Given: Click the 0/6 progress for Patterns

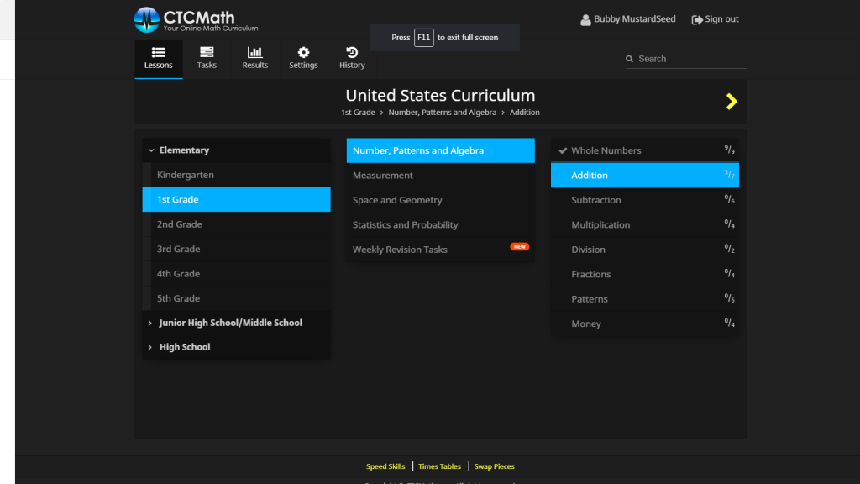Looking at the screenshot, I should tap(730, 297).
